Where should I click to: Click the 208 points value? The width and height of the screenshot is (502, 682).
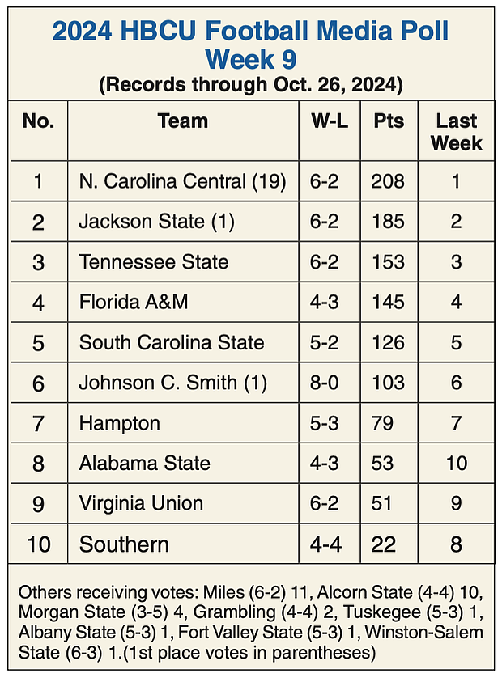click(x=388, y=181)
